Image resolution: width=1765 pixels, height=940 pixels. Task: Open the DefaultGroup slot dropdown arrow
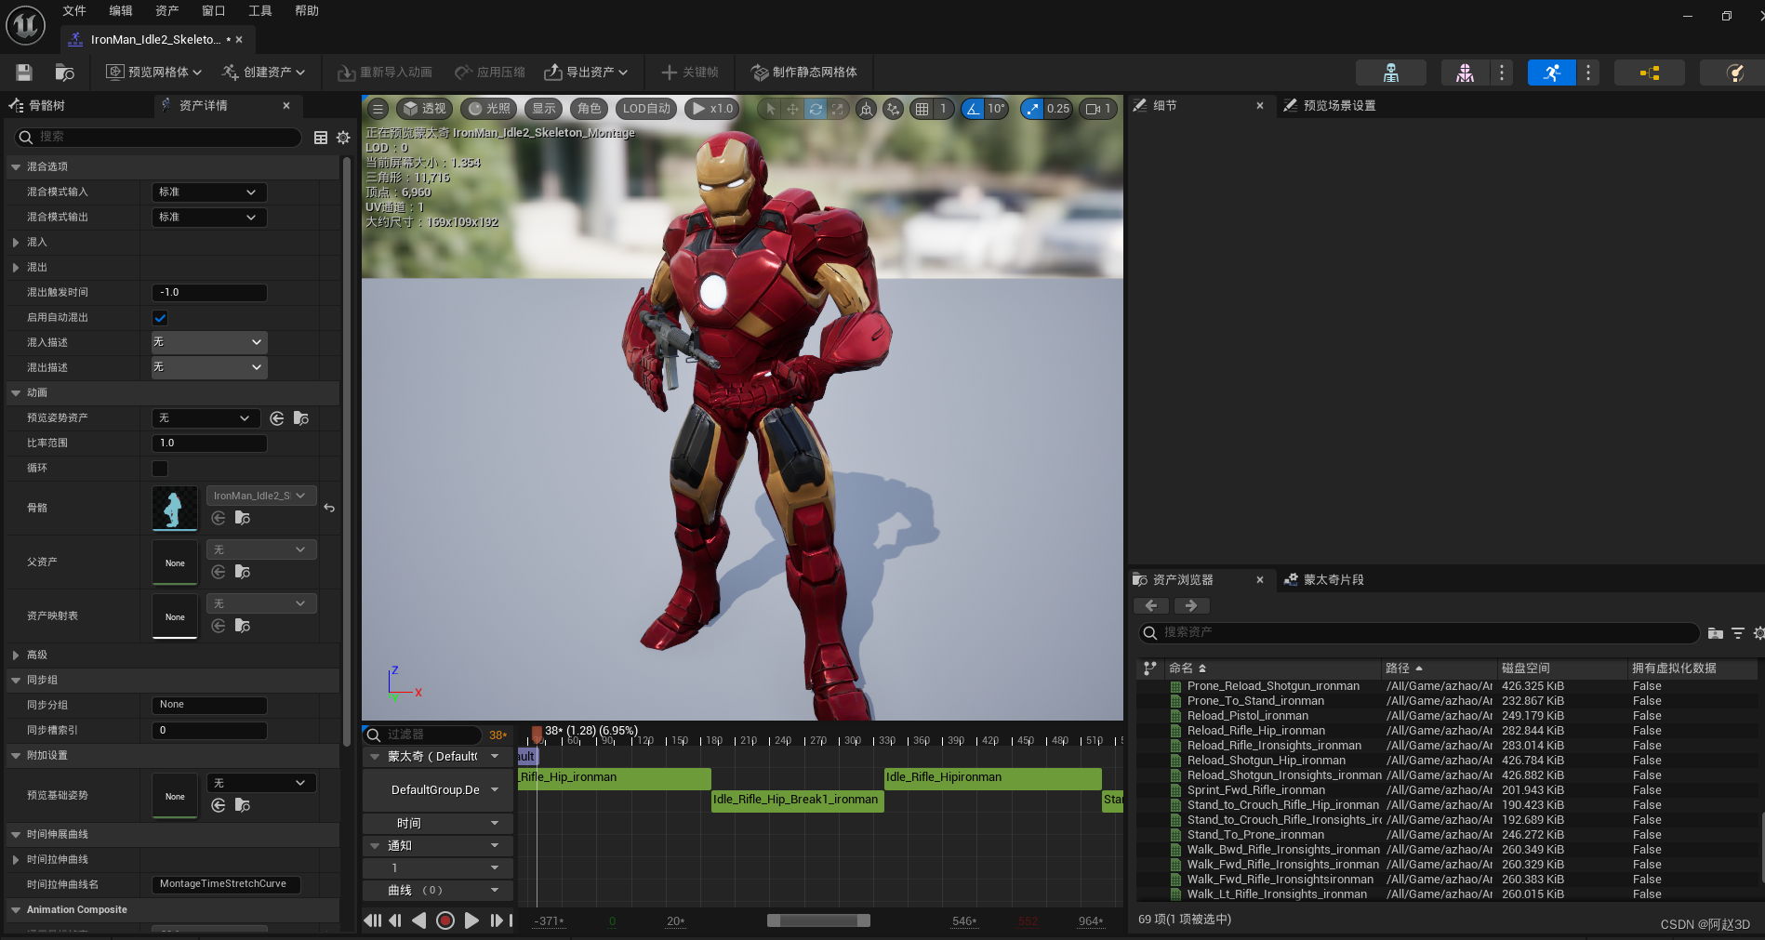pyautogui.click(x=495, y=790)
